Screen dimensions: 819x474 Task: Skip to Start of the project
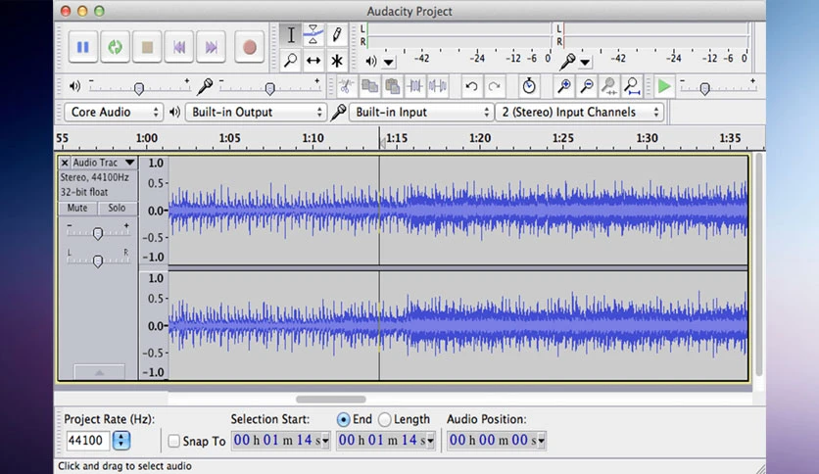179,48
